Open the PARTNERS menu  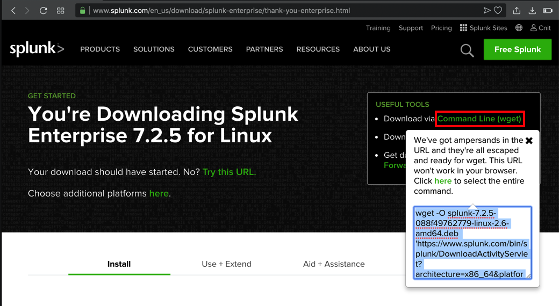[264, 49]
